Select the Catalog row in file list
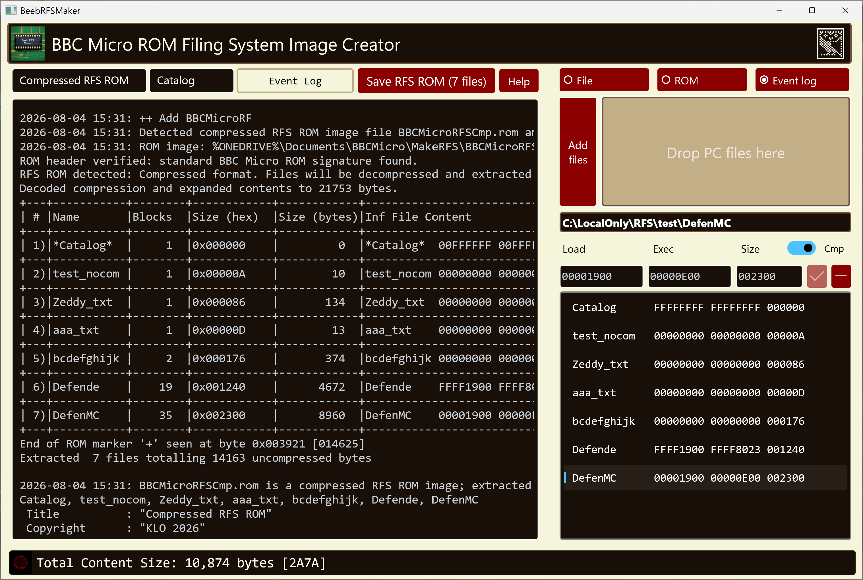The width and height of the screenshot is (863, 580). point(705,307)
